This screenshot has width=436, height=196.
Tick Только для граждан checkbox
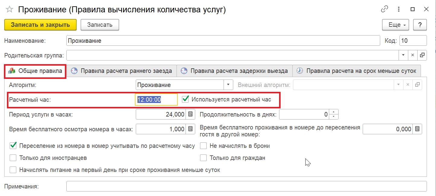tap(204, 158)
